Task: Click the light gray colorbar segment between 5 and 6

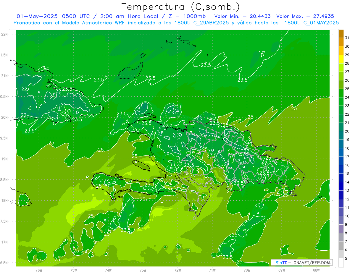Action: pyautogui.click(x=341, y=254)
